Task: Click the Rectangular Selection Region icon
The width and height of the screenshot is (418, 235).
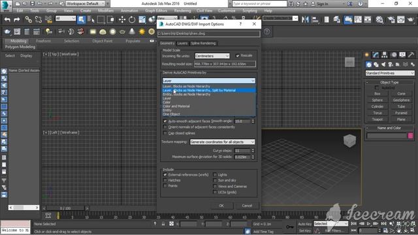Action: tap(101, 20)
